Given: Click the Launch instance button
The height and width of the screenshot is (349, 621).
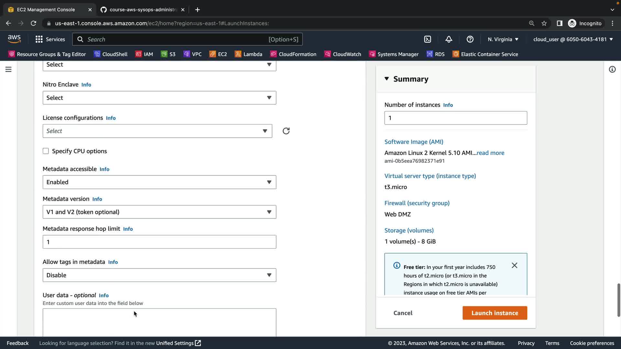Looking at the screenshot, I should coord(495,313).
